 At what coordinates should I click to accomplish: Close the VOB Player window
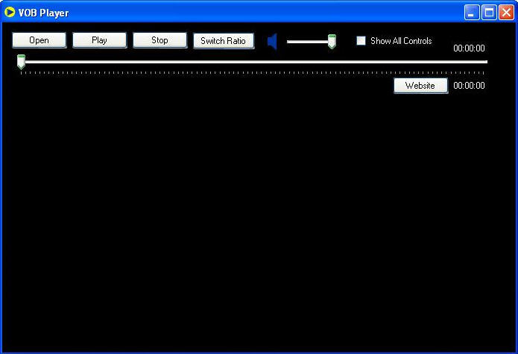pos(506,13)
